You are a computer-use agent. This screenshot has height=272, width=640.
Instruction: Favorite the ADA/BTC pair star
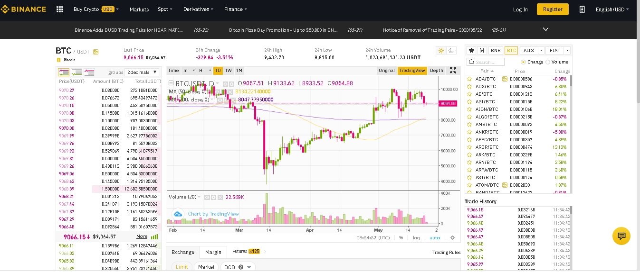[x=469, y=79]
